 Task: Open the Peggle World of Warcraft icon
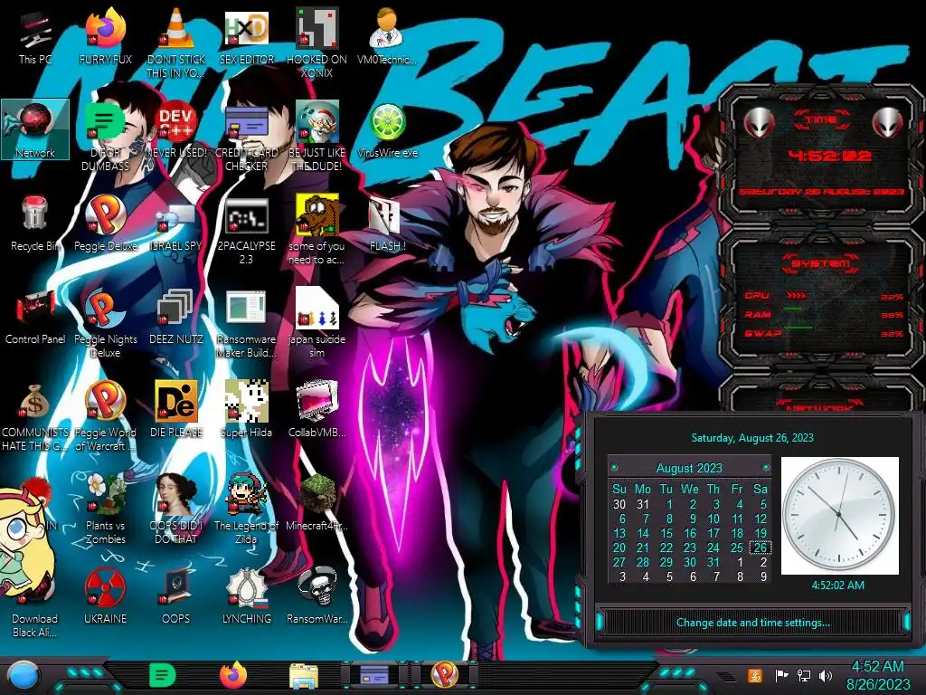click(105, 416)
